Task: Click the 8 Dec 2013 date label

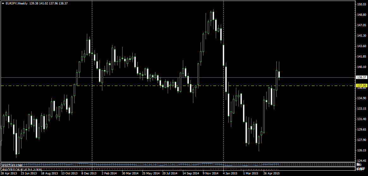Action: (89, 173)
